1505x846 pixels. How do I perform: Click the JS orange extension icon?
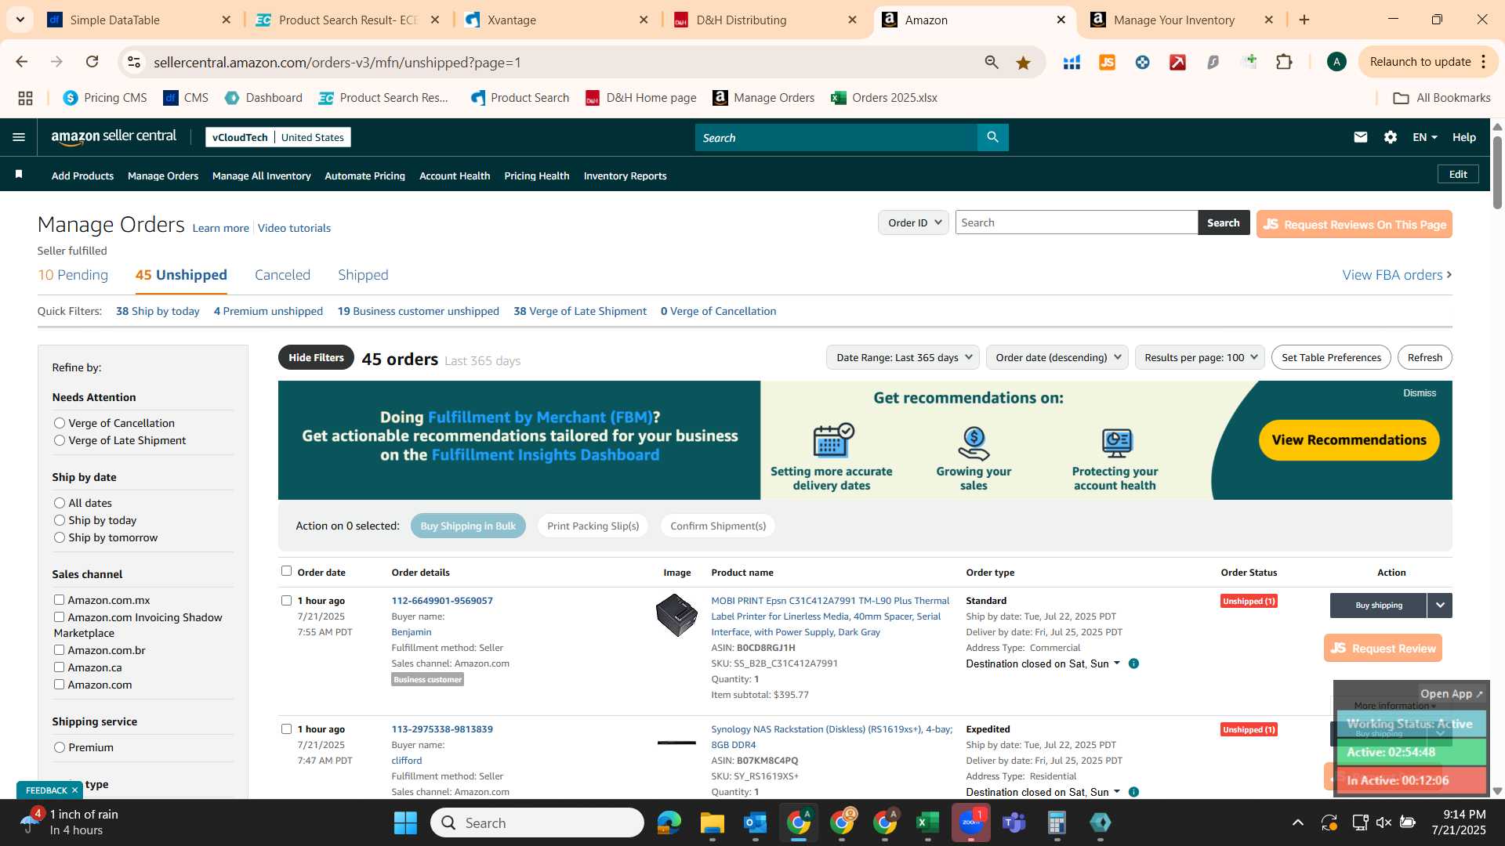pyautogui.click(x=1107, y=63)
